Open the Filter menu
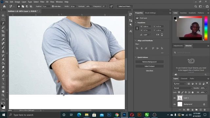 (x=42, y=2)
